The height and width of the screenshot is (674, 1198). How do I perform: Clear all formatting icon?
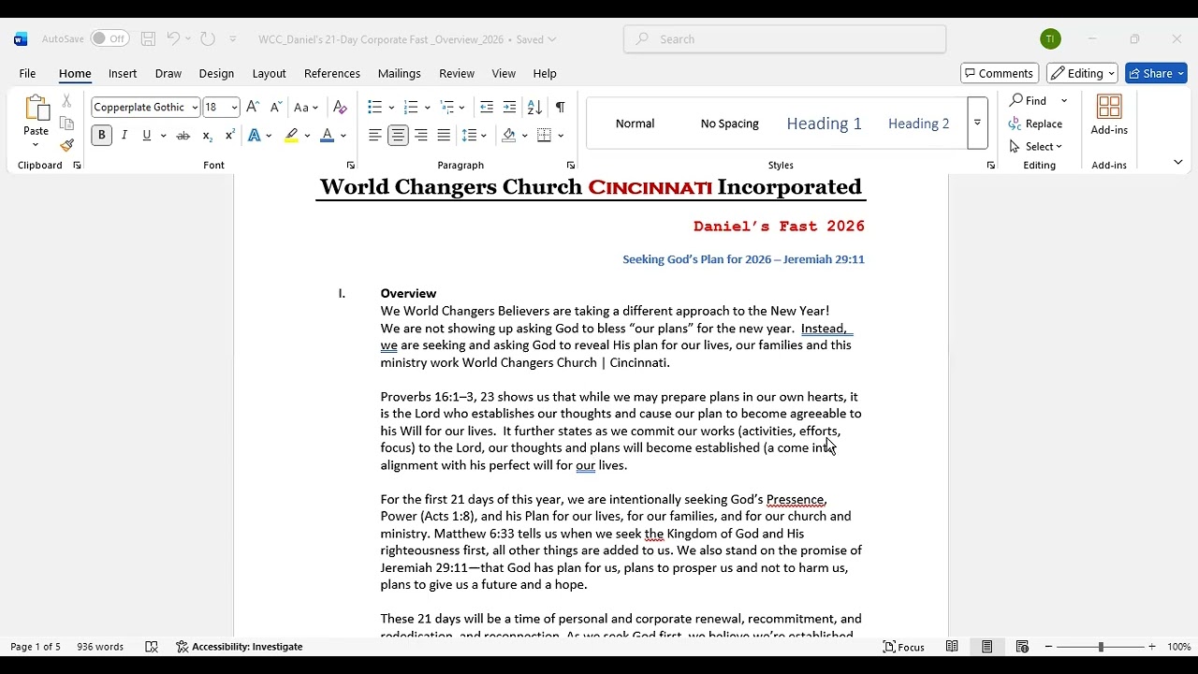340,107
